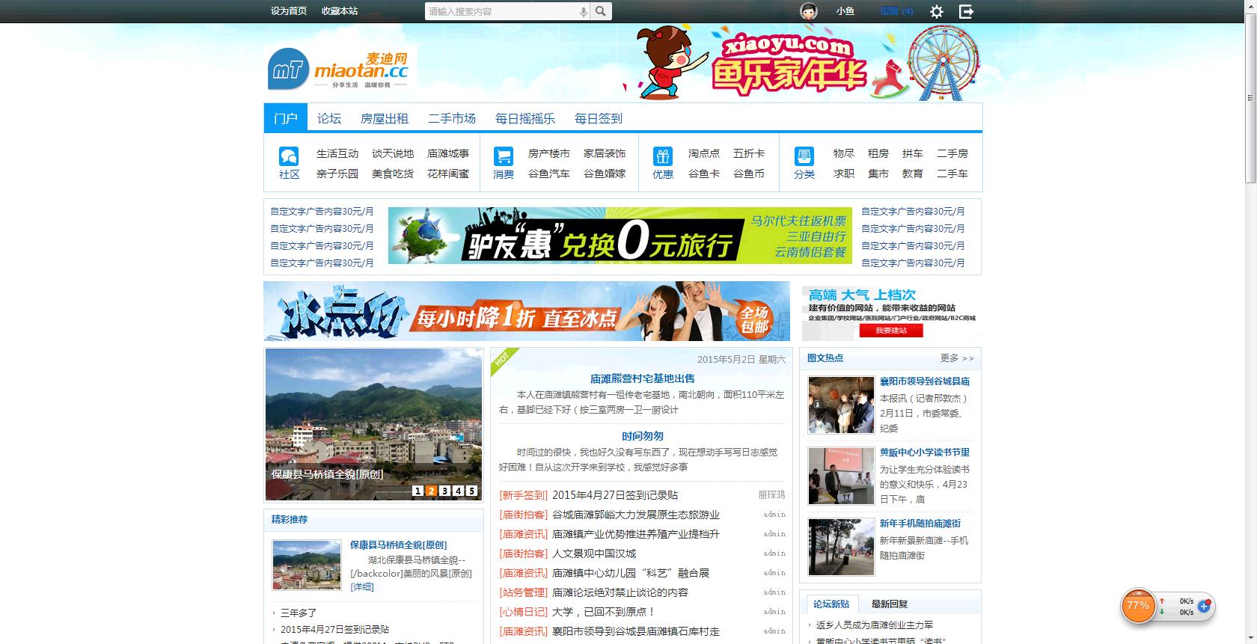Open the 二手市场 tab

pyautogui.click(x=452, y=118)
